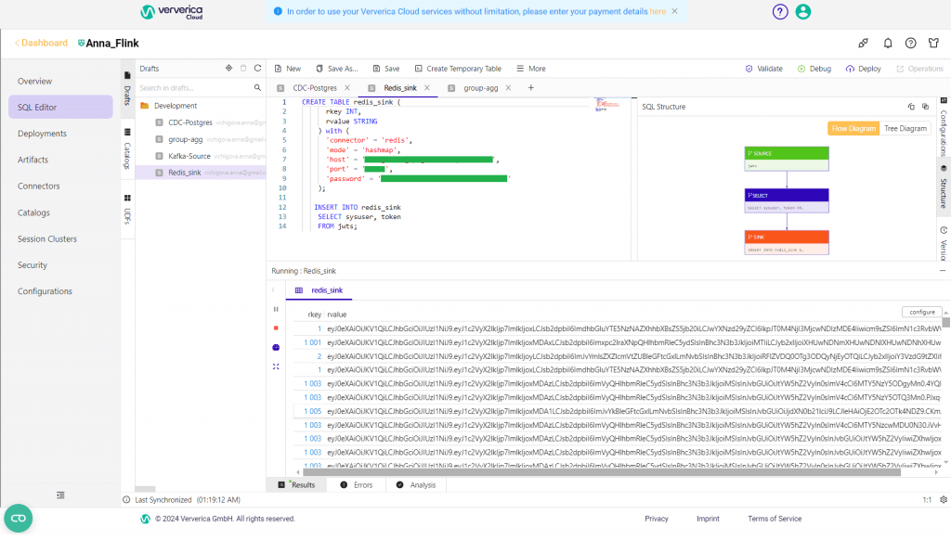Select the UDFs vertical panel tab

pos(127,210)
